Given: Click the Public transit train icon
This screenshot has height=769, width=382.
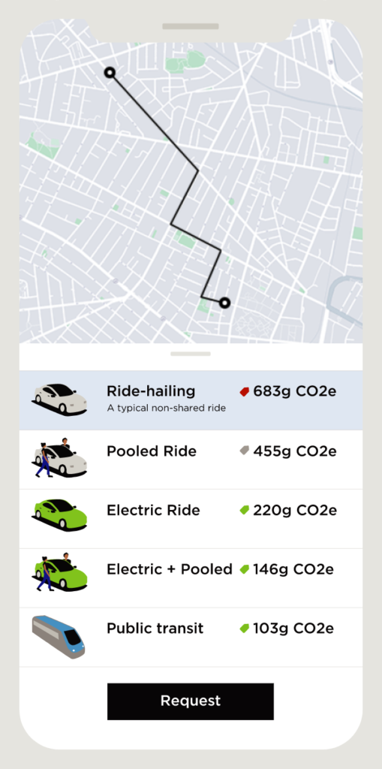Looking at the screenshot, I should click(59, 637).
